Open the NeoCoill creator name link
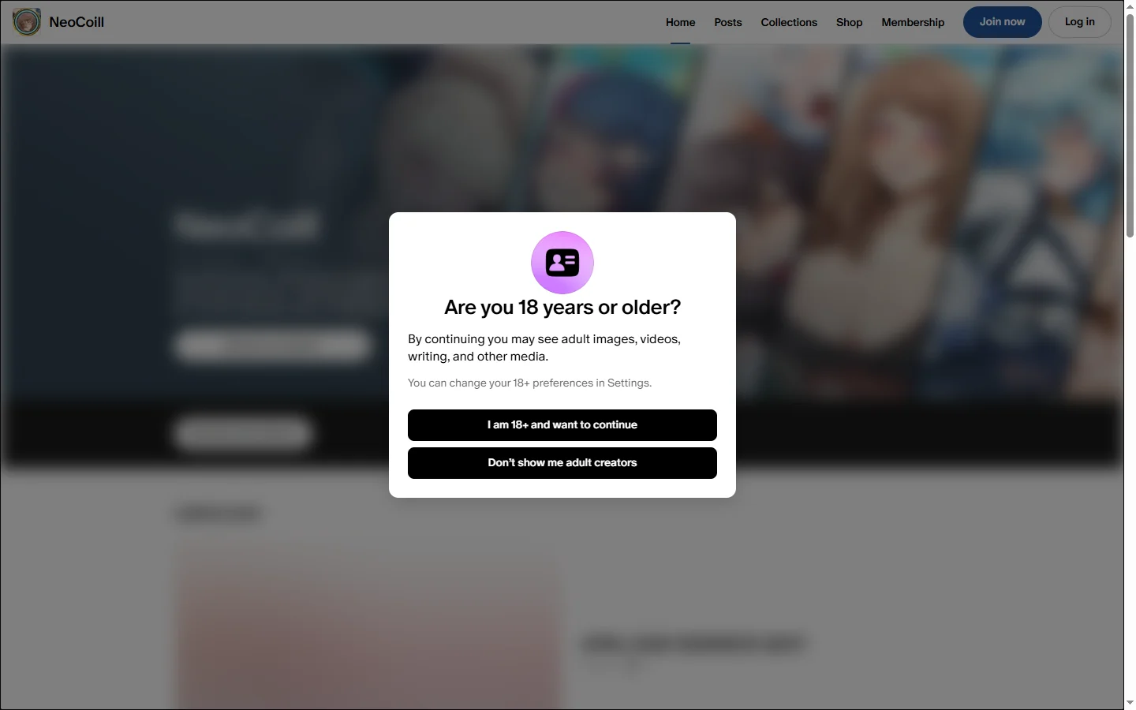This screenshot has height=710, width=1136. pyautogui.click(x=77, y=22)
